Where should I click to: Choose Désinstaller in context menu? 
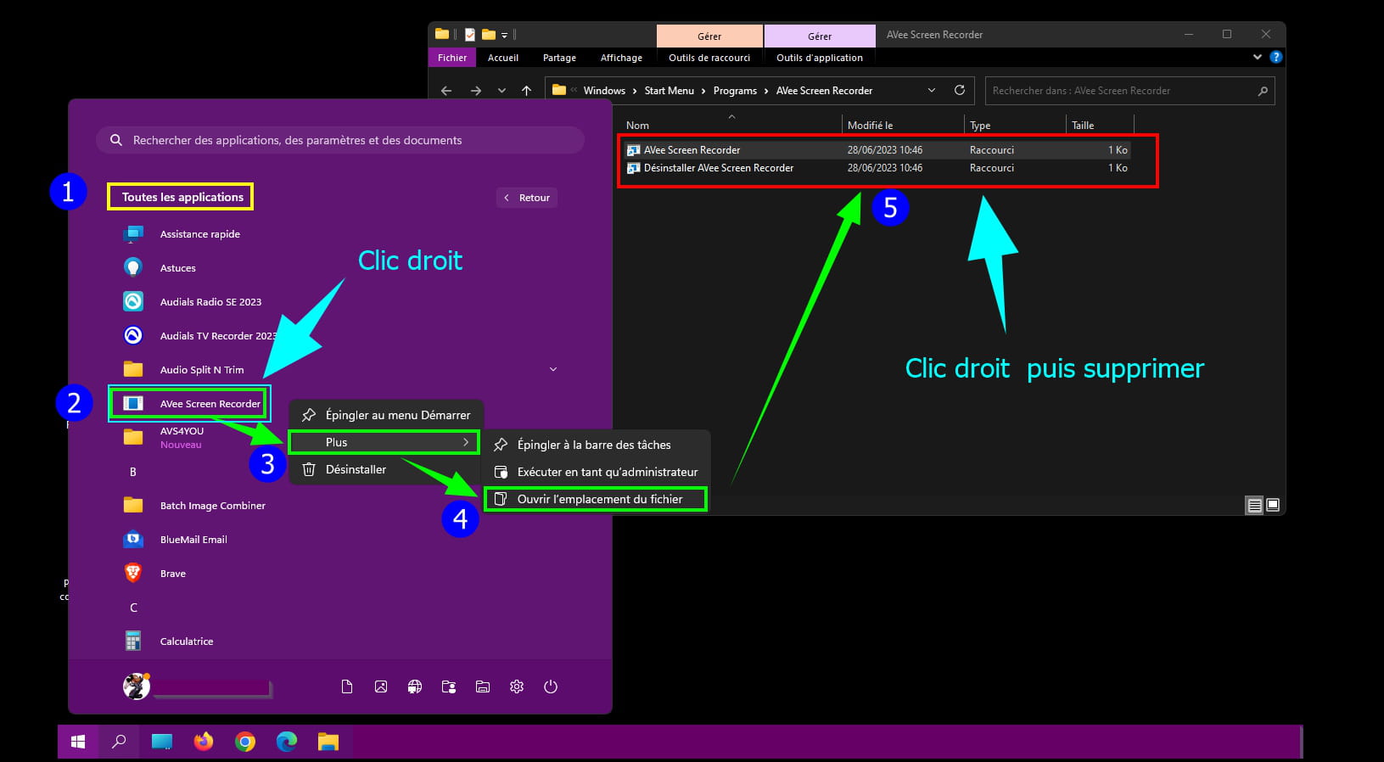pyautogui.click(x=387, y=469)
